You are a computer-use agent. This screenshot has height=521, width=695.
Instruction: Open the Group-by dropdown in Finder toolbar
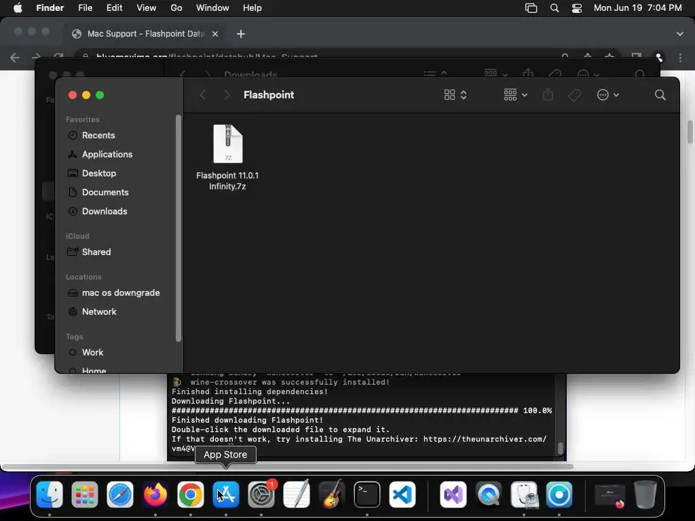(516, 95)
